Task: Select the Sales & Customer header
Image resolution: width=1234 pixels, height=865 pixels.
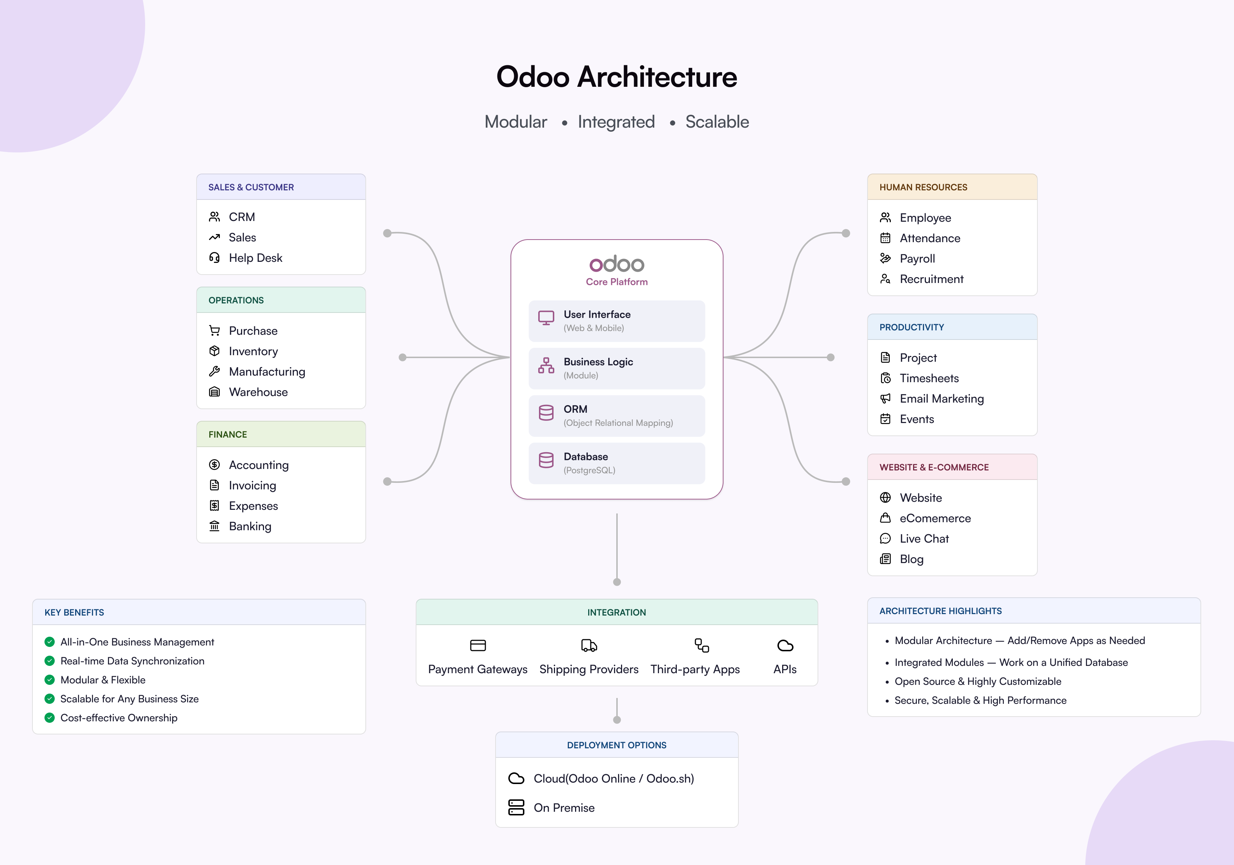Action: pos(281,187)
